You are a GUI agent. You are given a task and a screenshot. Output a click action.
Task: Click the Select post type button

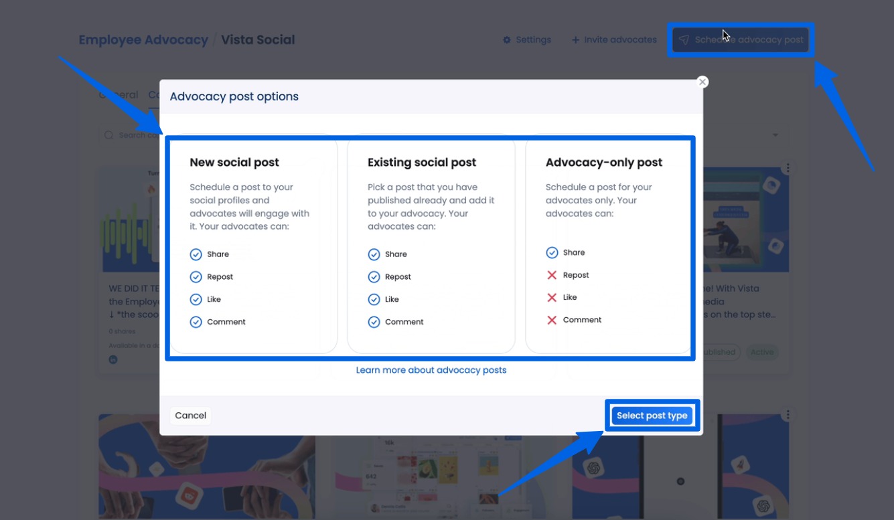[x=652, y=415]
